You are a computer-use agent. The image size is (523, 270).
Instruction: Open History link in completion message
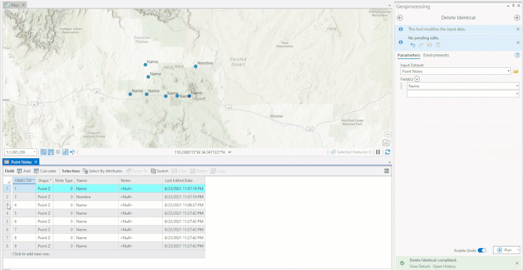[444, 266]
